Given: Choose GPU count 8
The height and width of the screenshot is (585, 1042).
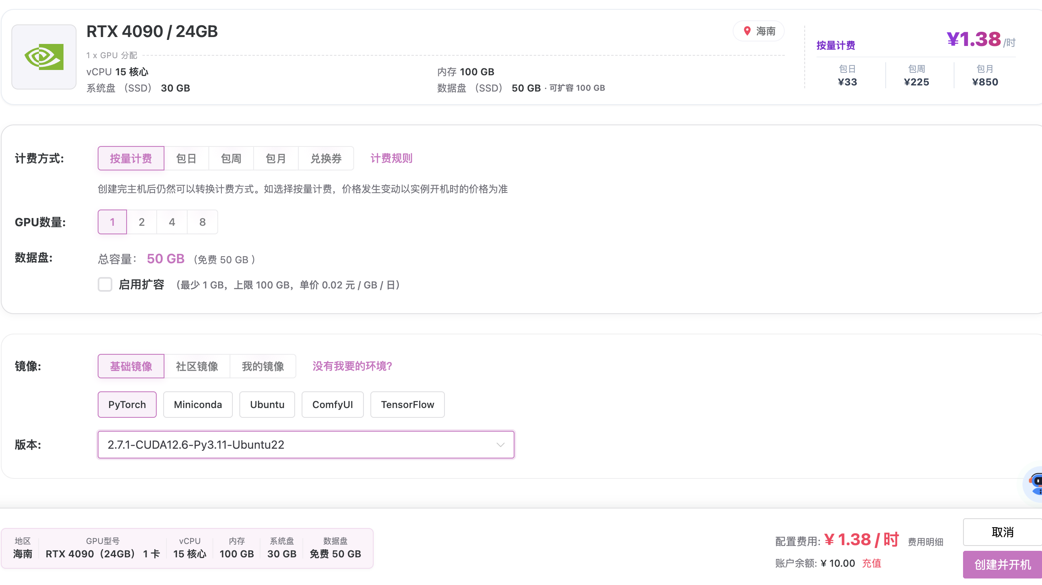Looking at the screenshot, I should [203, 222].
